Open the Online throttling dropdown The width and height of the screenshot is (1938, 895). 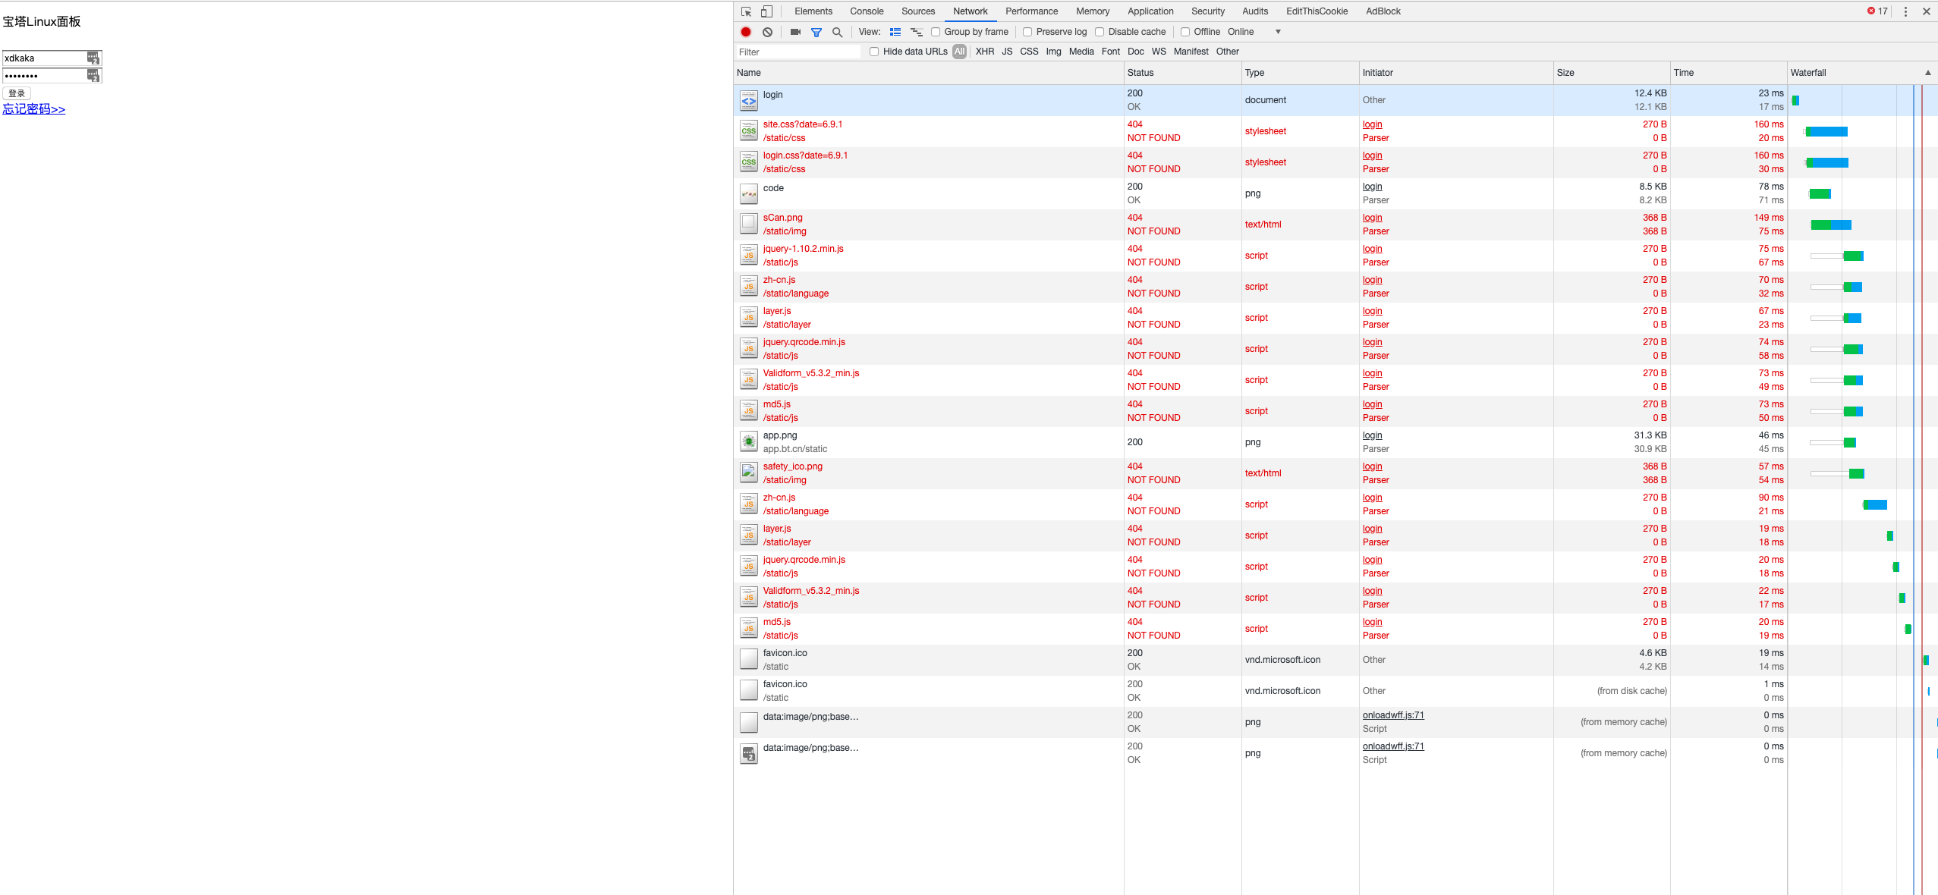coord(1278,32)
